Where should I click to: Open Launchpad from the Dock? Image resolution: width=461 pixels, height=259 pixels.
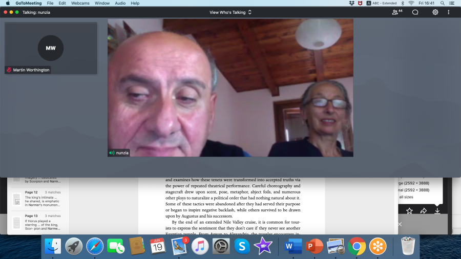click(74, 246)
